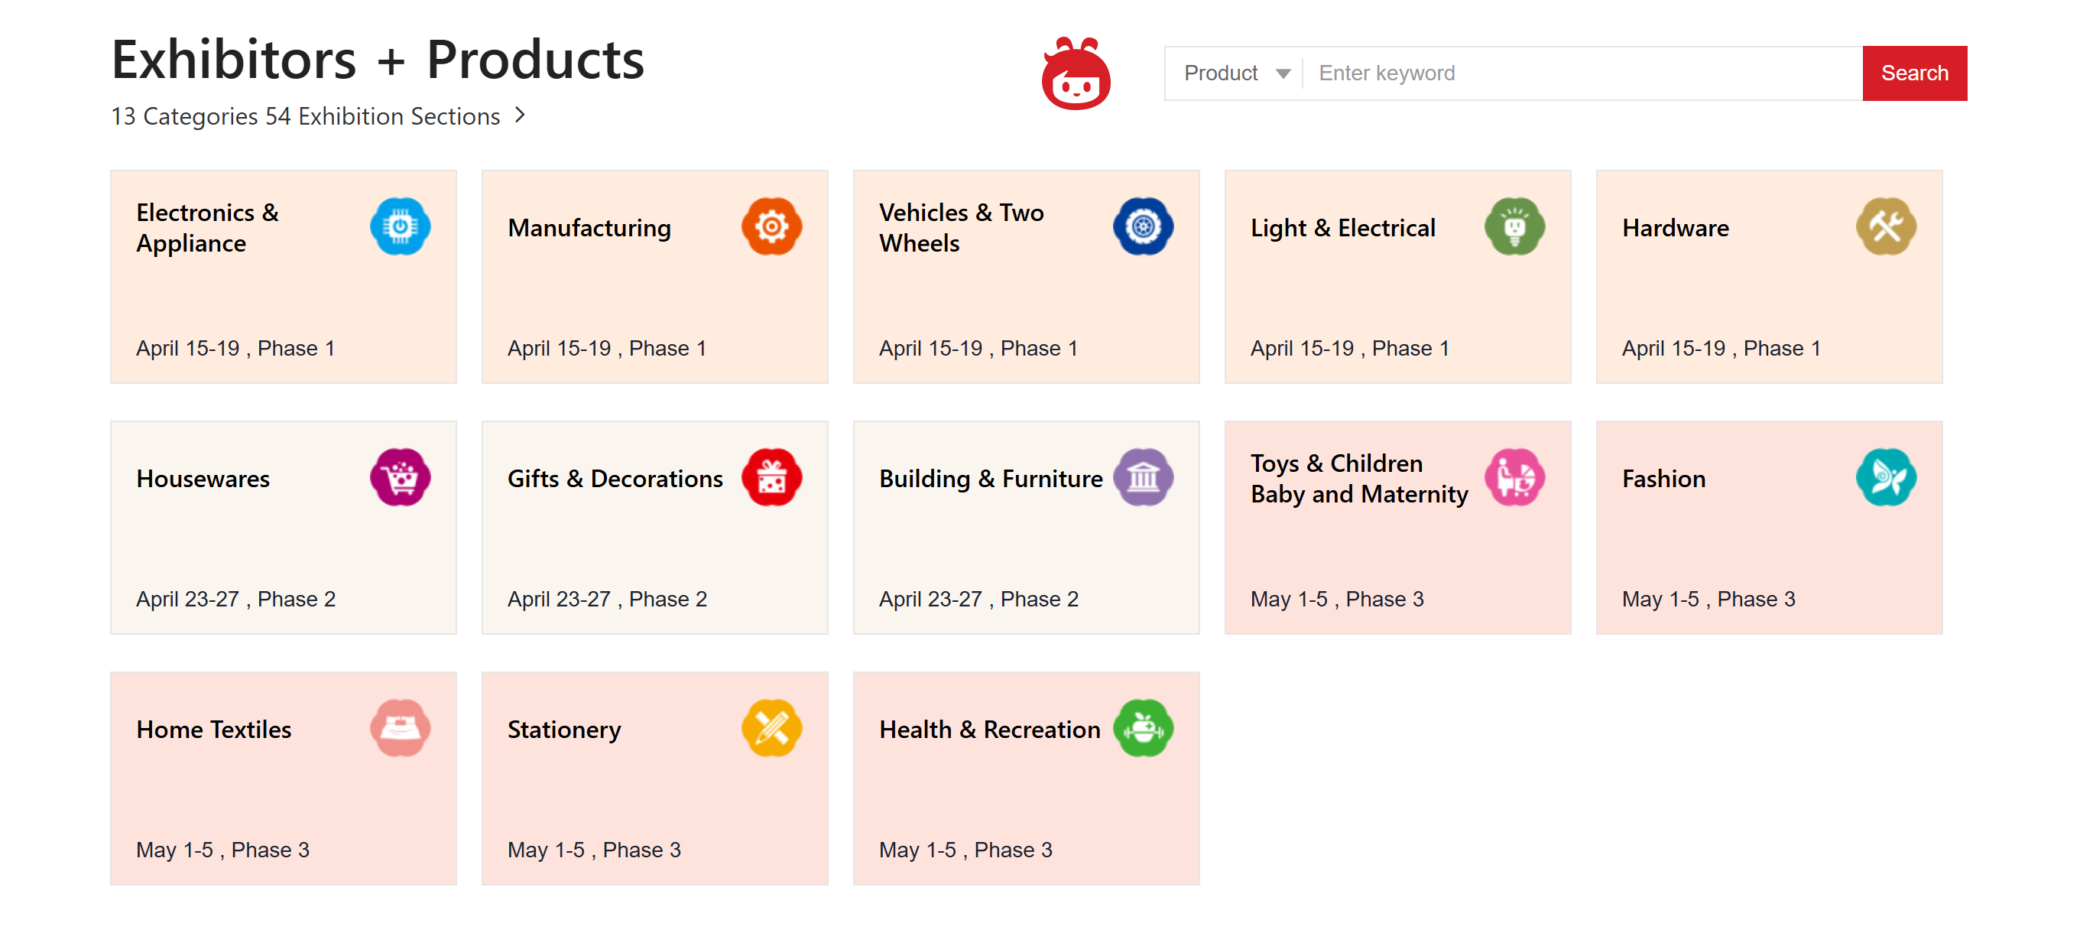Click the Electronics & Appliance chip icon

(400, 226)
